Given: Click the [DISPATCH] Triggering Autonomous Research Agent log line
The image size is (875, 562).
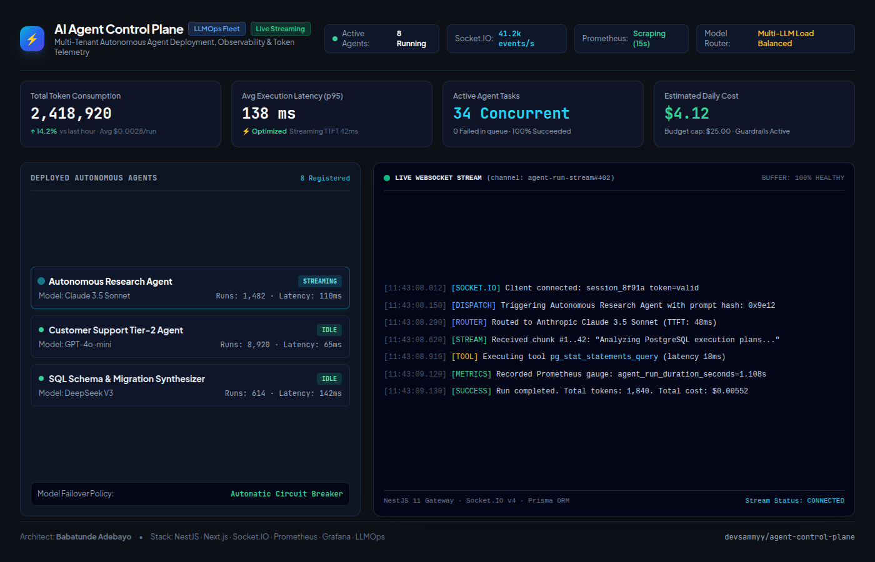Looking at the screenshot, I should [579, 305].
